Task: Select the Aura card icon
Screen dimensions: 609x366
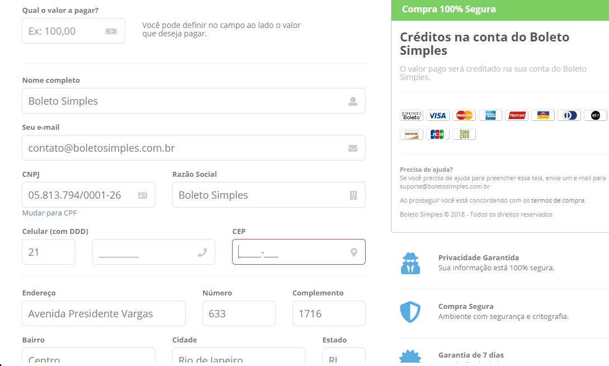Action: coord(543,115)
